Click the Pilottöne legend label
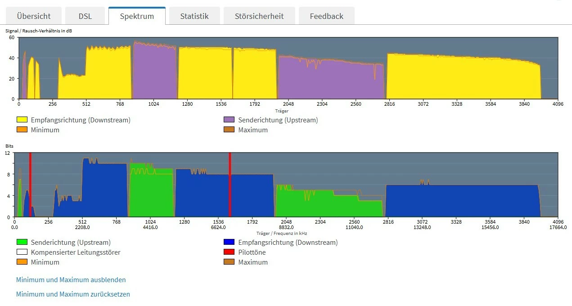 [x=252, y=252]
